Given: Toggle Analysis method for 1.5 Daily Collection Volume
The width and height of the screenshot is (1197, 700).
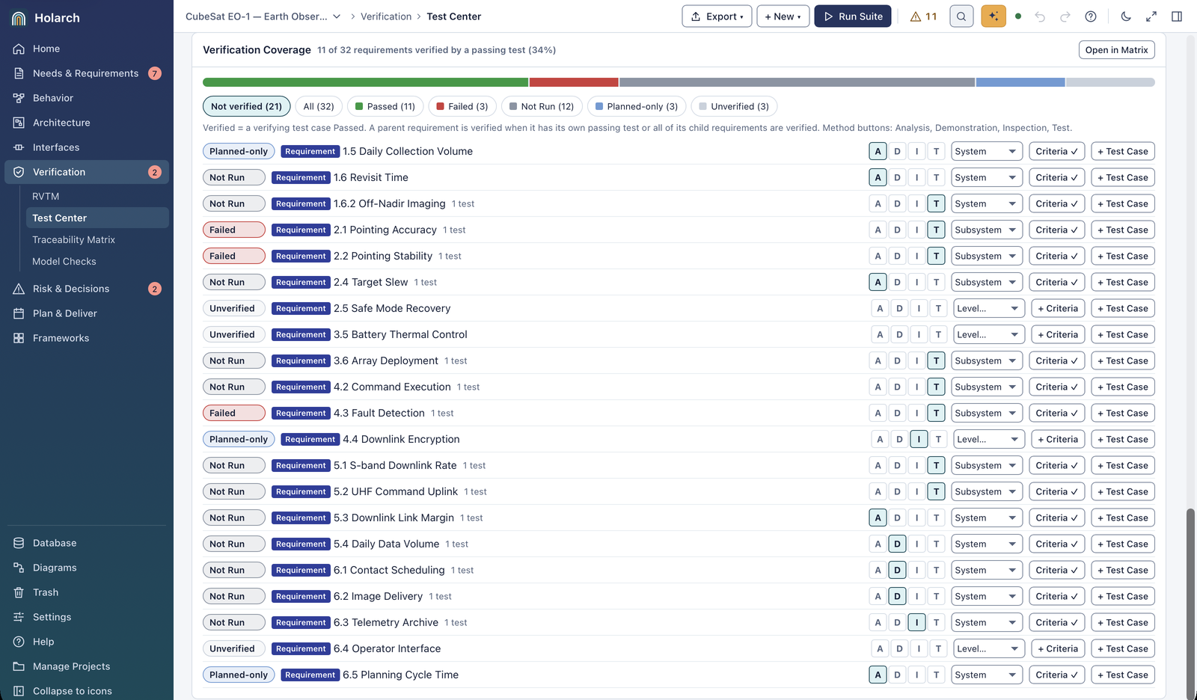Looking at the screenshot, I should (878, 151).
